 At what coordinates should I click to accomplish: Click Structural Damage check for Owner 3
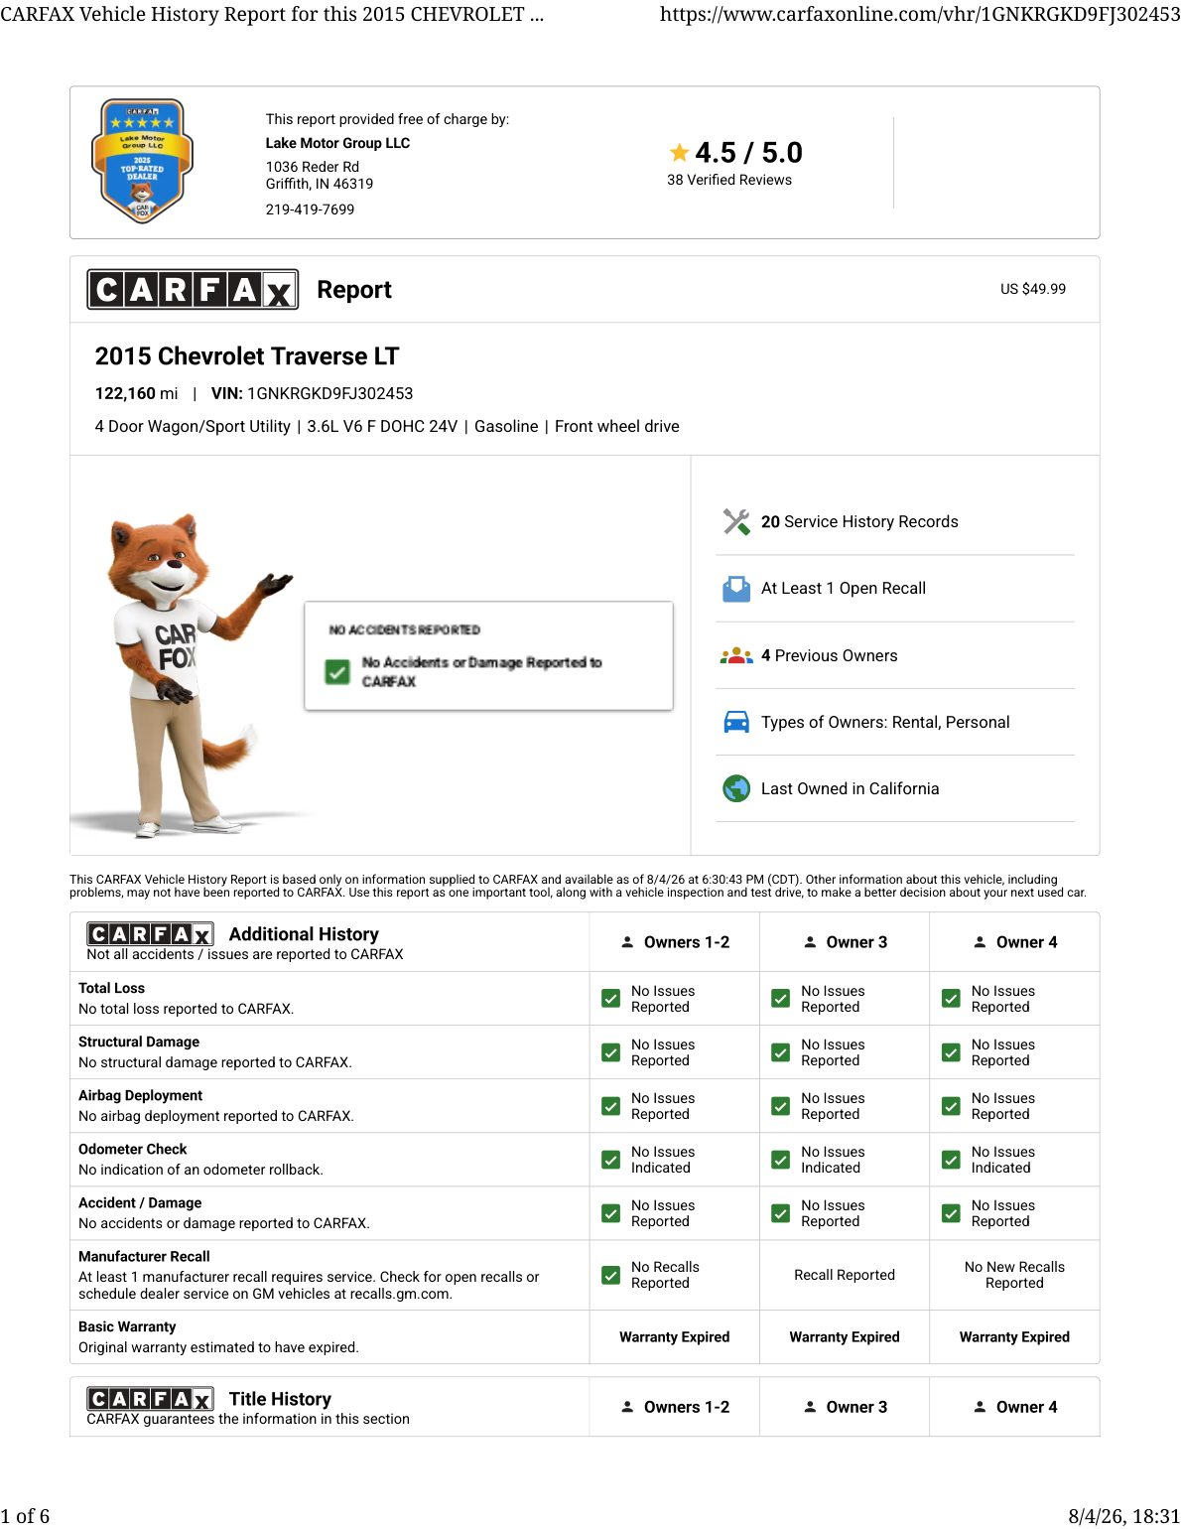click(x=781, y=1052)
